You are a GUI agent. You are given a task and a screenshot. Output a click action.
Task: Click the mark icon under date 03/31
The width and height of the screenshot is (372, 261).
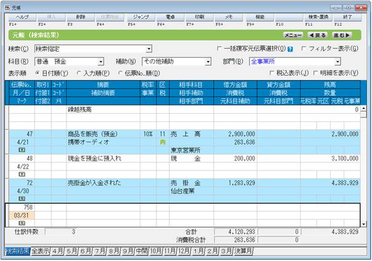[x=22, y=223]
